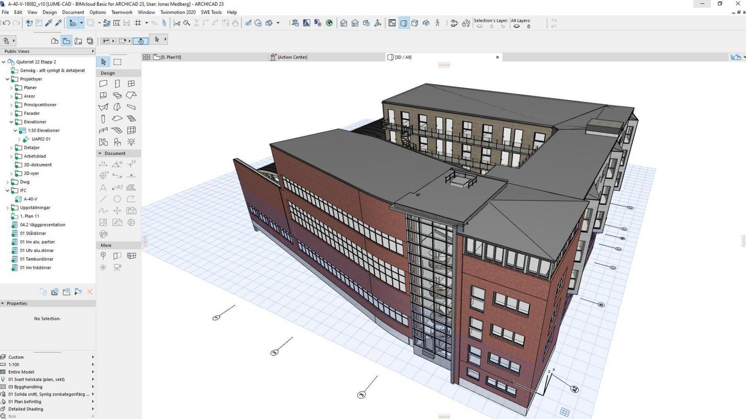Viewport: 746px width, 419px height.
Task: Expand the Planer folder
Action: tap(11, 87)
